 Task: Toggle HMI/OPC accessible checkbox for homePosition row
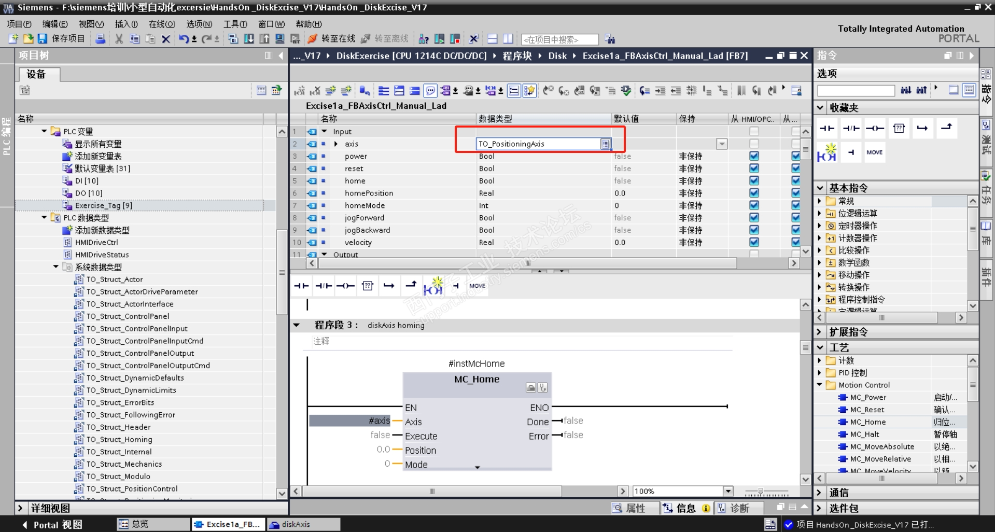[x=754, y=193]
